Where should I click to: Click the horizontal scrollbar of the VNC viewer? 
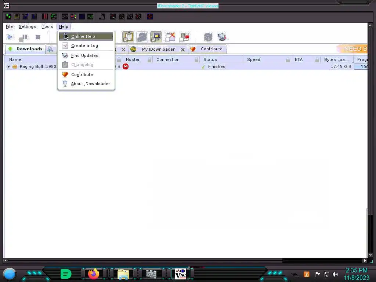185,260
